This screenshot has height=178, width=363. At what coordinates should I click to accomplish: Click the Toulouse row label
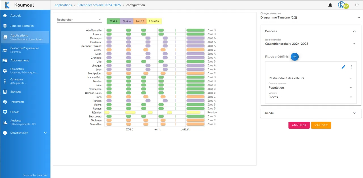point(96,120)
